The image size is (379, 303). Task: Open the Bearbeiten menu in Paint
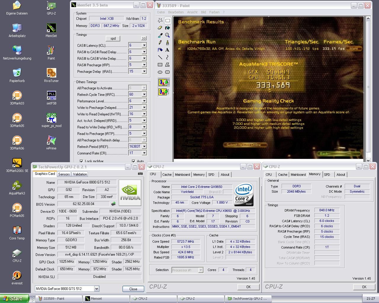(x=176, y=12)
